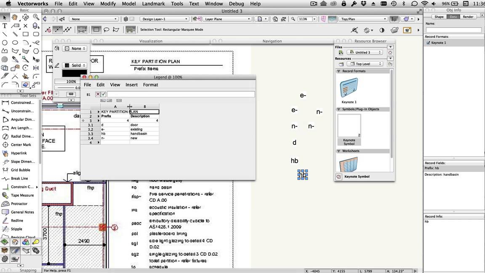The height and width of the screenshot is (273, 485).
Task: Select the Regular Polygon hexagon tool
Action: click(36, 51)
